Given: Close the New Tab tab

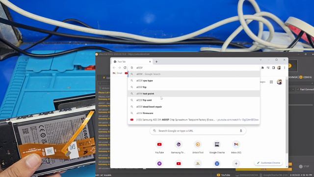Looking at the screenshot, I should [150, 61].
